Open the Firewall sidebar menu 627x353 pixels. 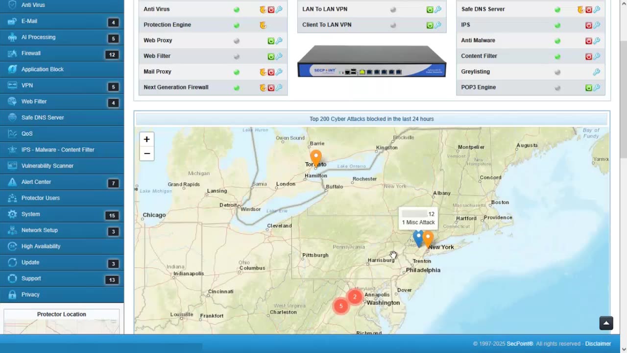[x=62, y=53]
